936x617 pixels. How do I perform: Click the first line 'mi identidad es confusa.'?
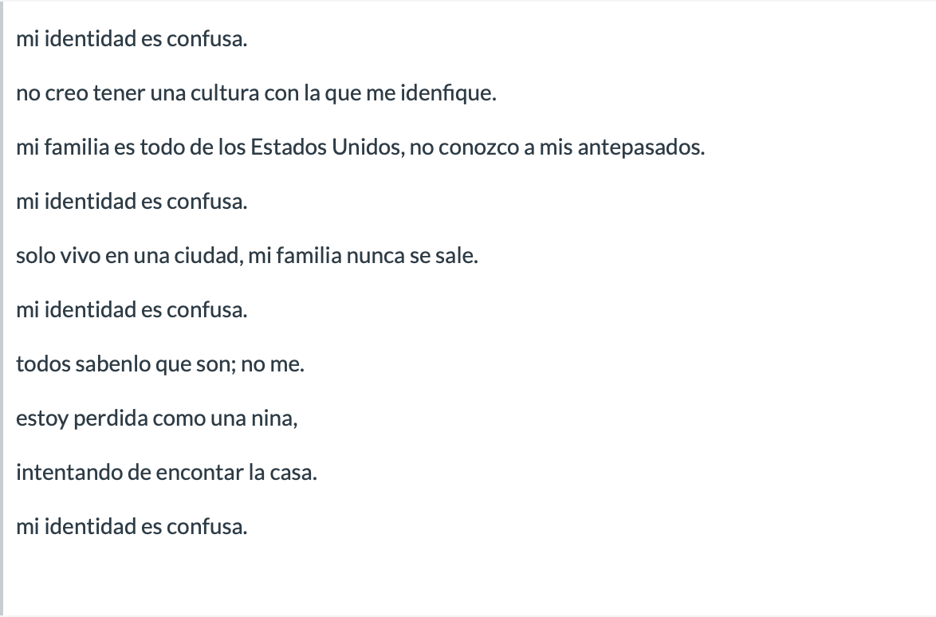pyautogui.click(x=132, y=39)
